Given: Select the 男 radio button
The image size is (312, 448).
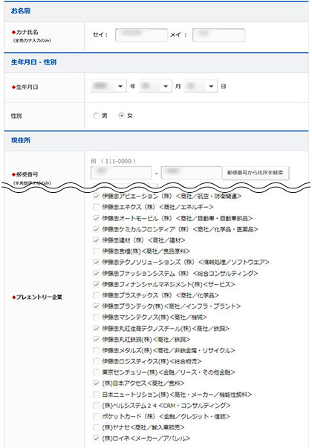Looking at the screenshot, I should click(97, 116).
